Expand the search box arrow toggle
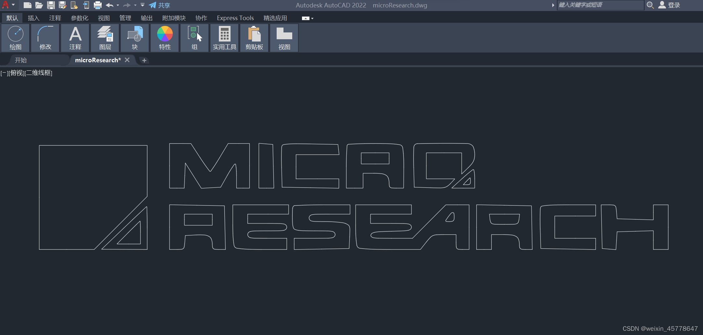 coord(553,5)
